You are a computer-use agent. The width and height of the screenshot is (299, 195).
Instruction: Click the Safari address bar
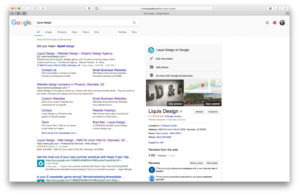coord(158,8)
